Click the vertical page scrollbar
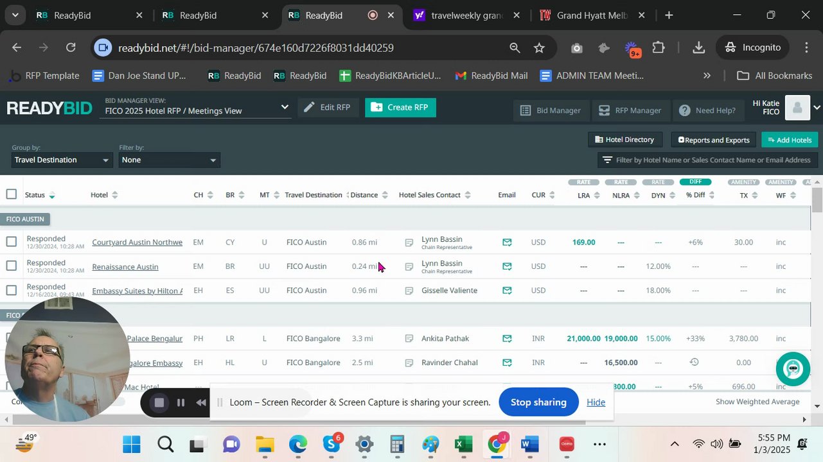The width and height of the screenshot is (823, 462). [x=817, y=200]
